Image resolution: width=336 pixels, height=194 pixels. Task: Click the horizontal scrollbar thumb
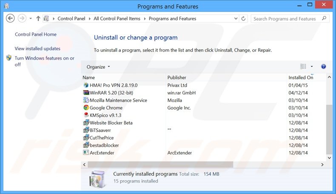pos(160,164)
